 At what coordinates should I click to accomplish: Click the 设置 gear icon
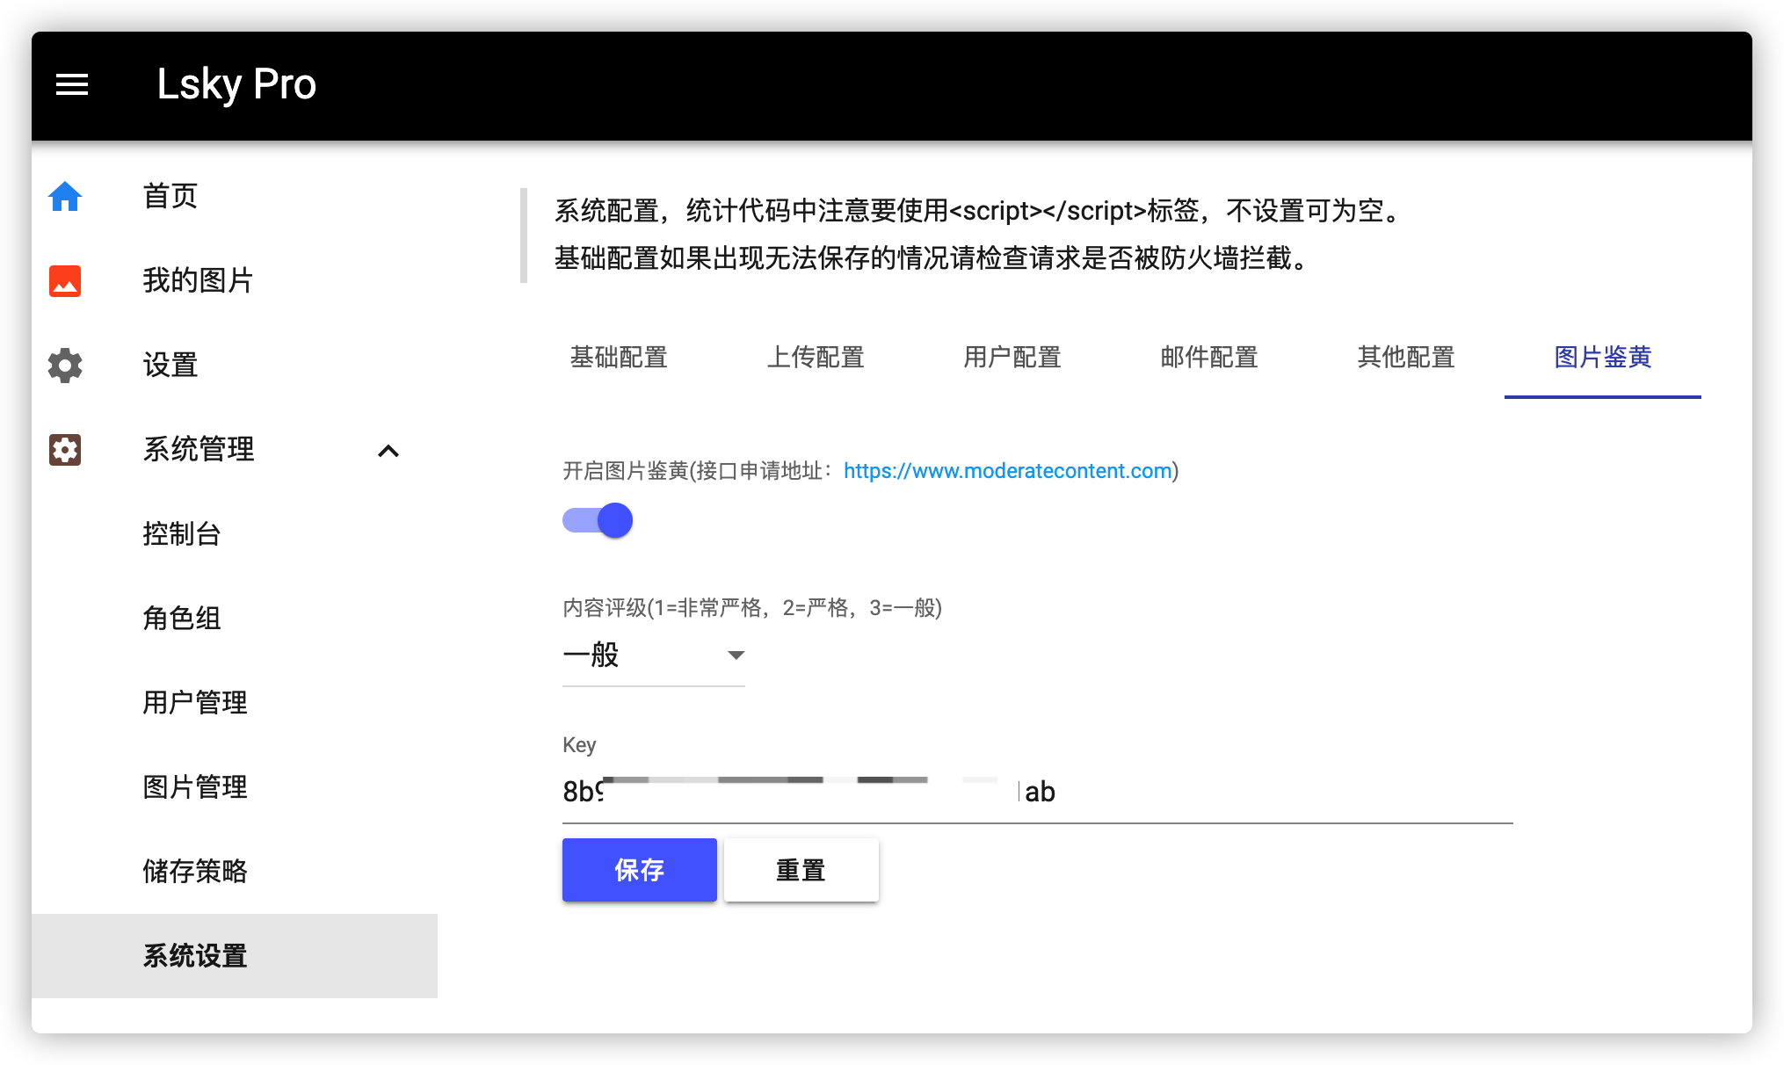pos(65,366)
